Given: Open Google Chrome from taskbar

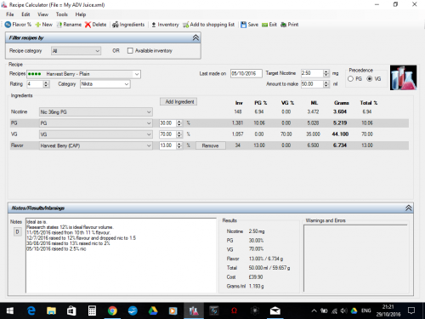Looking at the screenshot, I should [x=112, y=311].
